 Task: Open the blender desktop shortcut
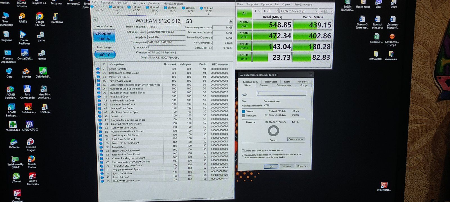point(26,73)
